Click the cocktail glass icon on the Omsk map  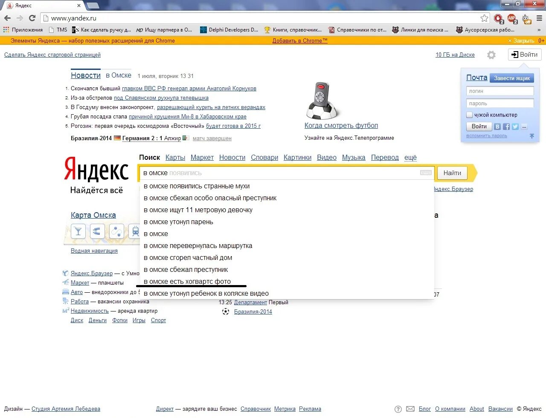click(78, 231)
